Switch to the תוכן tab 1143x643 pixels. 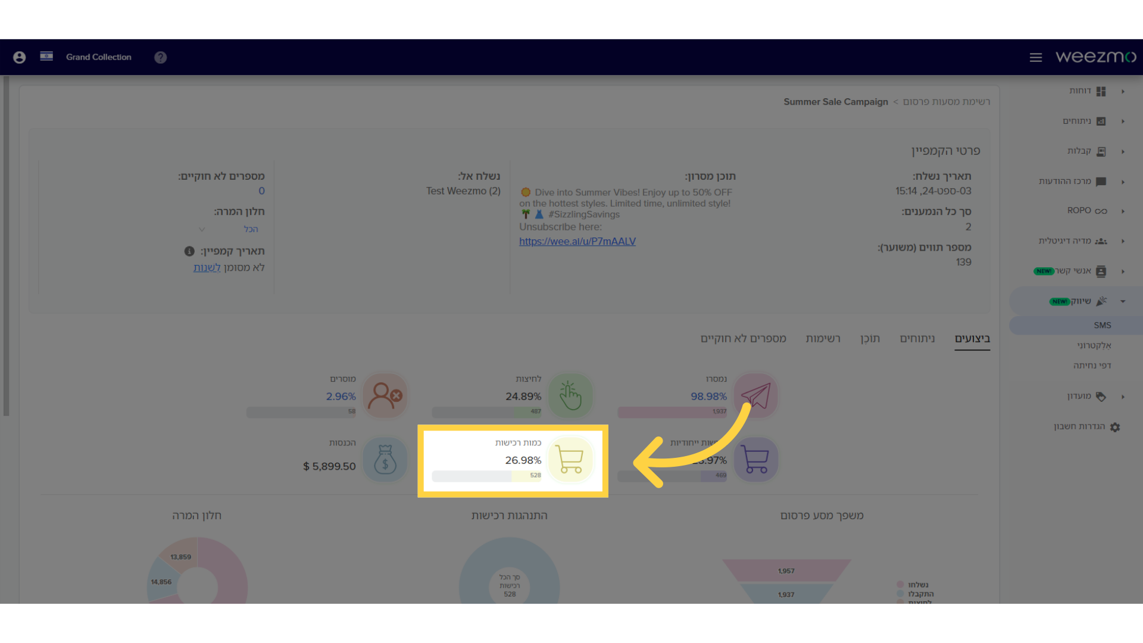870,338
